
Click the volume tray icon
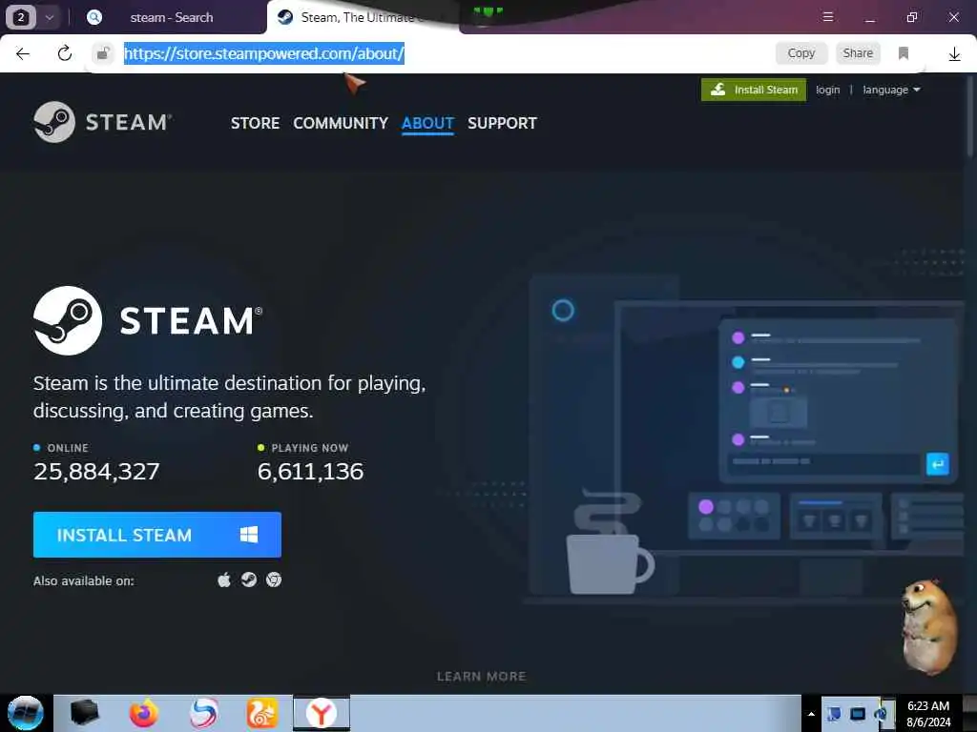point(880,714)
